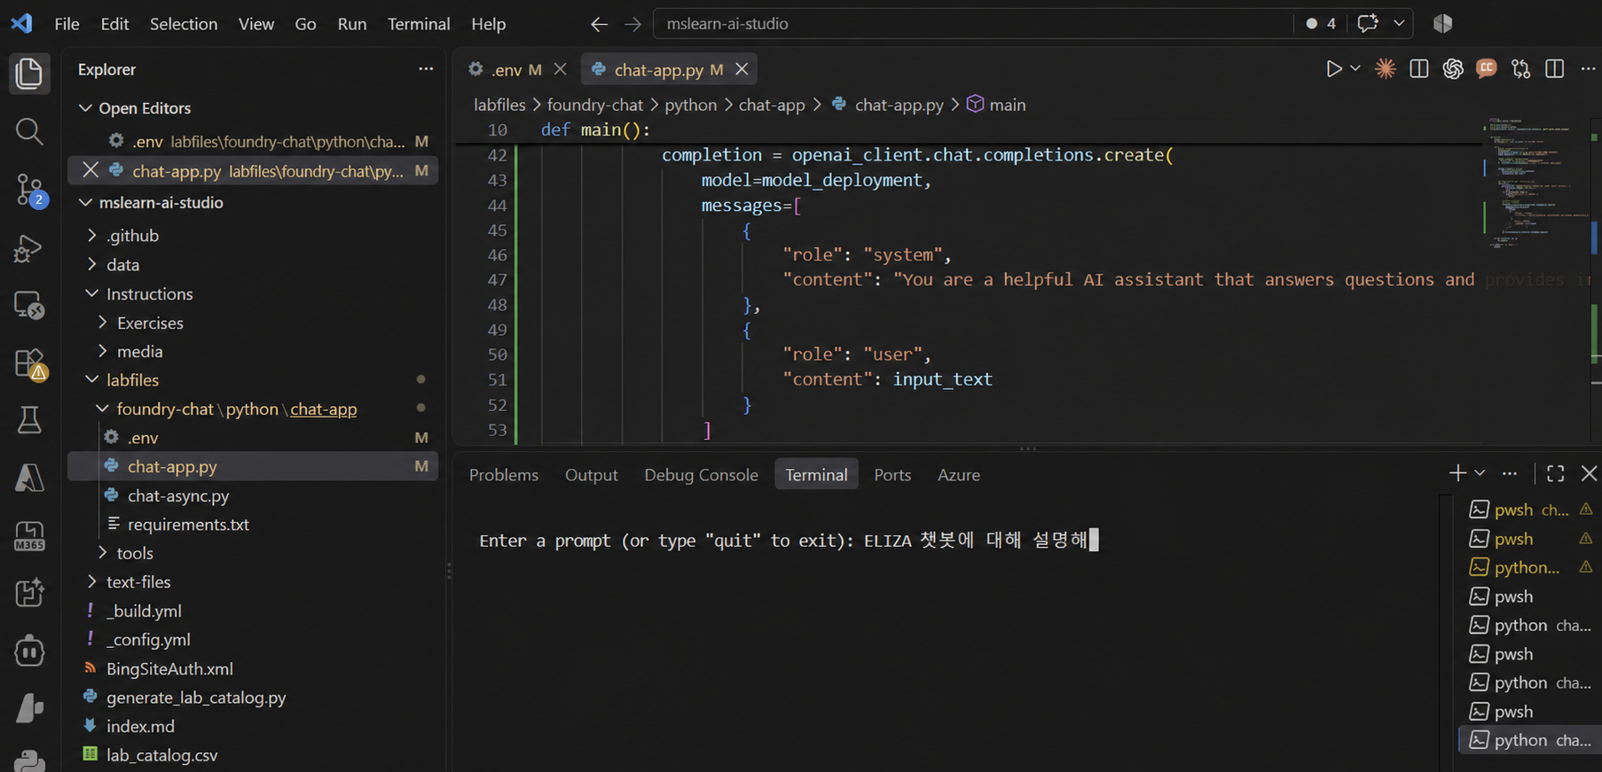
Task: Switch to the Problems panel tab
Action: coord(504,475)
